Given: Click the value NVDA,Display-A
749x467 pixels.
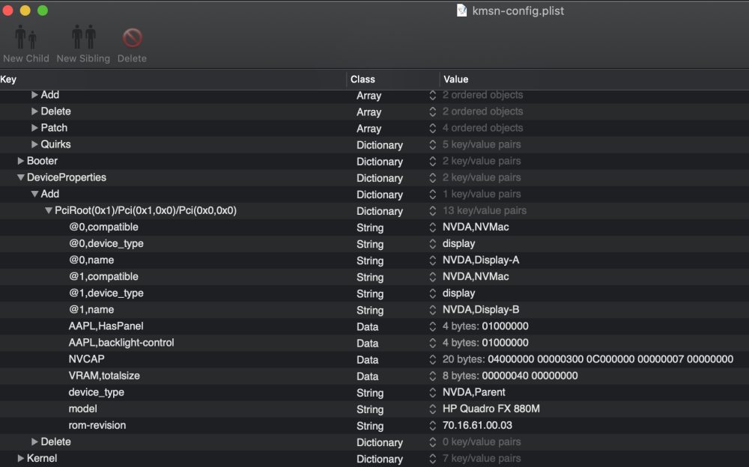Looking at the screenshot, I should point(481,260).
